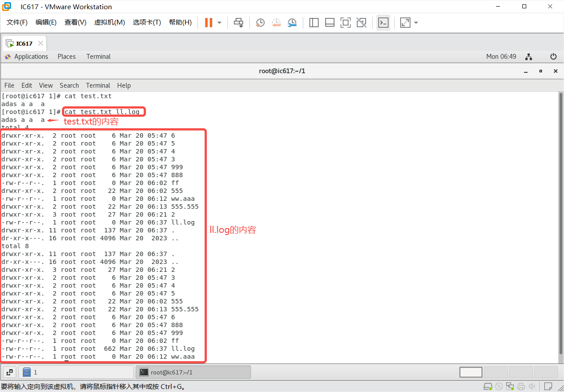Viewport: 564px width, 392px height.
Task: Open the power options dropdown next to pause
Action: 219,22
